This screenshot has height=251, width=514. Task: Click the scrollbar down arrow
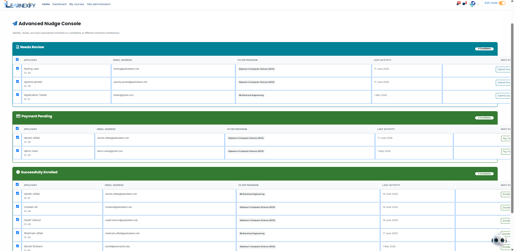pyautogui.click(x=512, y=249)
